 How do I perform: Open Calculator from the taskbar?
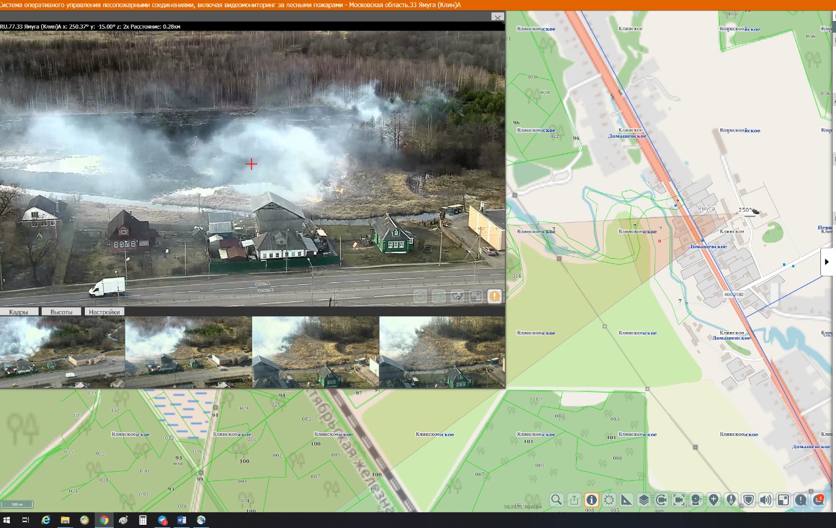(143, 520)
